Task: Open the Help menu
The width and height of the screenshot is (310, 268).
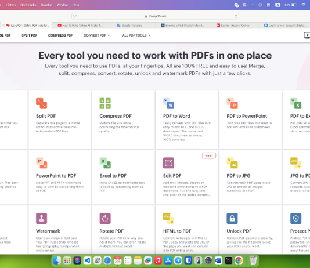Action: tap(75, 5)
